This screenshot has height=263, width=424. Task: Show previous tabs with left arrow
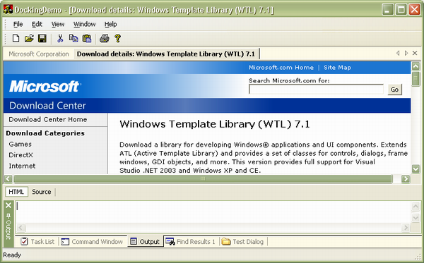398,53
